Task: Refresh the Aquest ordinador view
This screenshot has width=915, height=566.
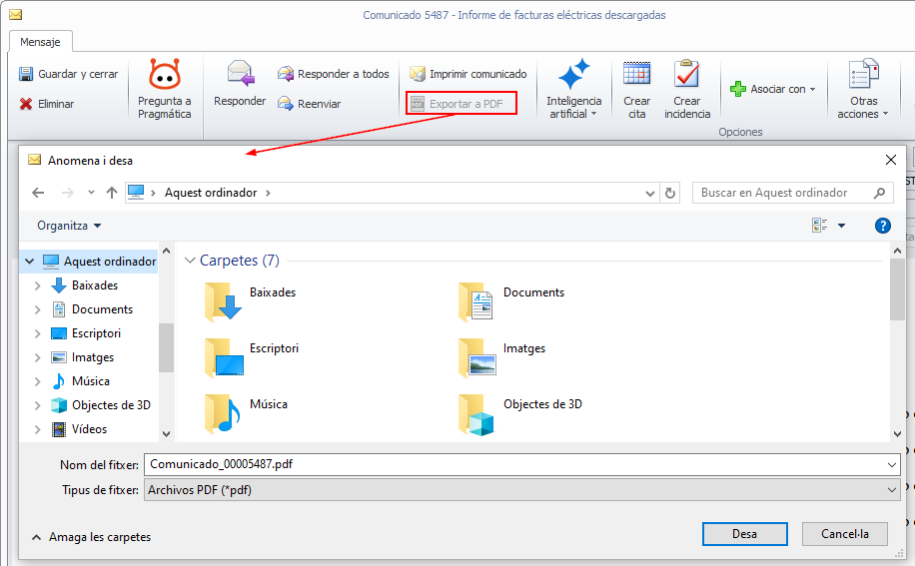Action: [670, 193]
